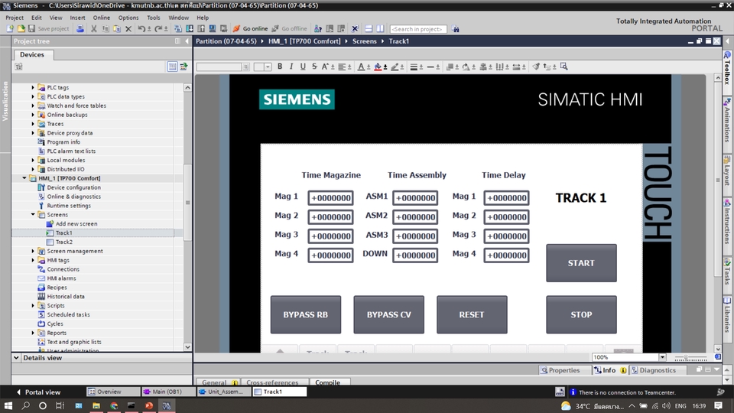
Task: Click Go online button
Action: coord(251,28)
